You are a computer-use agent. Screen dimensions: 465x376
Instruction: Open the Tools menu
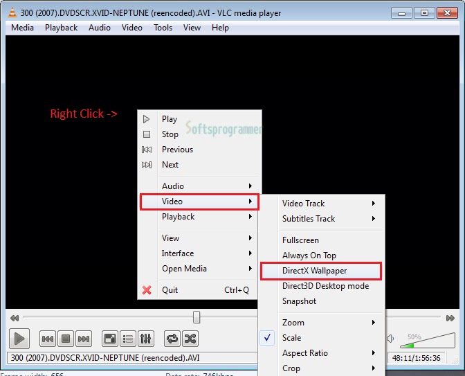coord(163,28)
